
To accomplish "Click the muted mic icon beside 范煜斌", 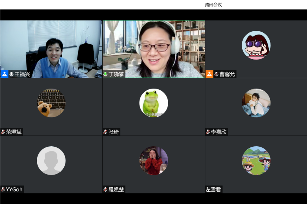I will (3, 132).
